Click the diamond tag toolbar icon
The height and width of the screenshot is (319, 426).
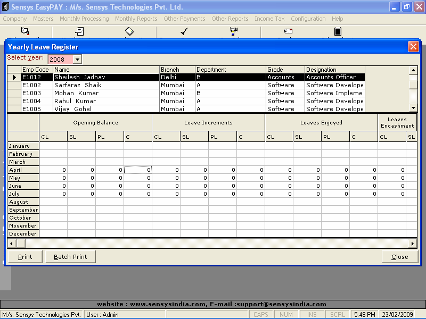pos(129,31)
